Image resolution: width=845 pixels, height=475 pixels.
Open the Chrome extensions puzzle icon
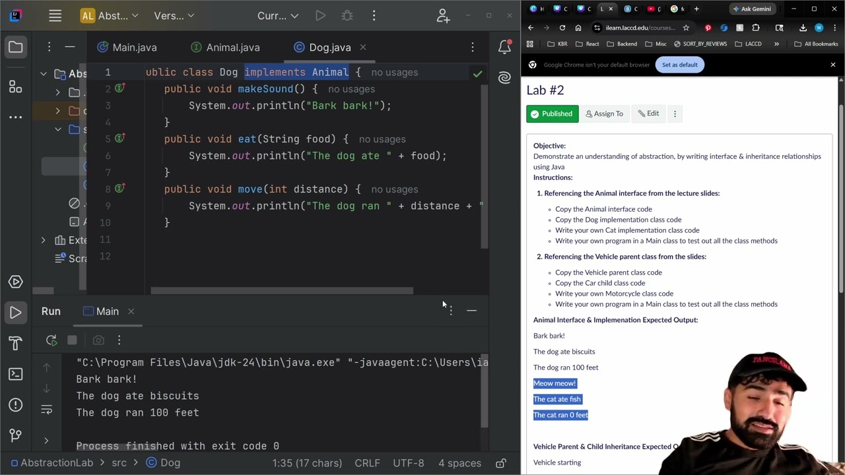tap(756, 28)
